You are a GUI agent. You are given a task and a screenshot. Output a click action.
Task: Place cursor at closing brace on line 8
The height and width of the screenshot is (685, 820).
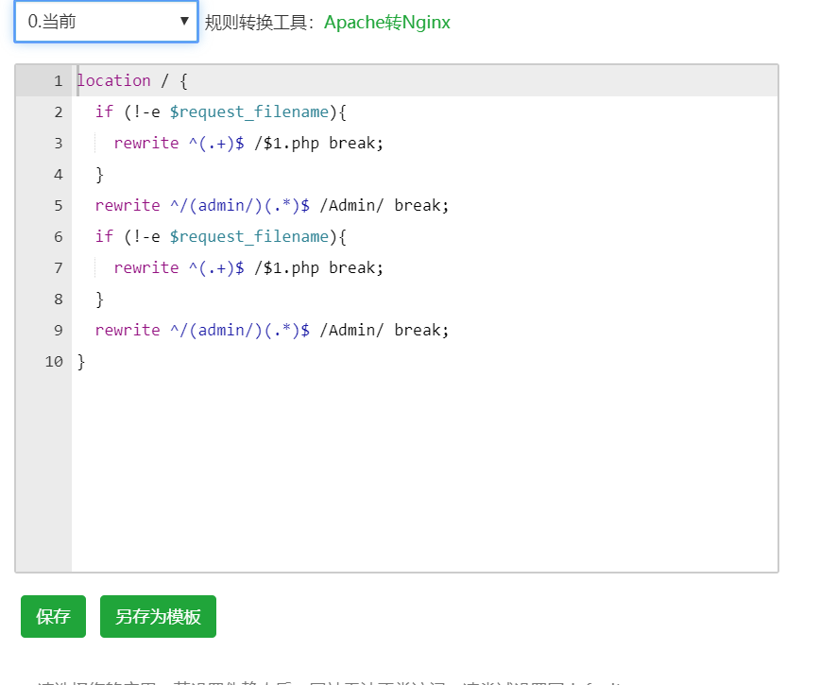[x=99, y=300]
